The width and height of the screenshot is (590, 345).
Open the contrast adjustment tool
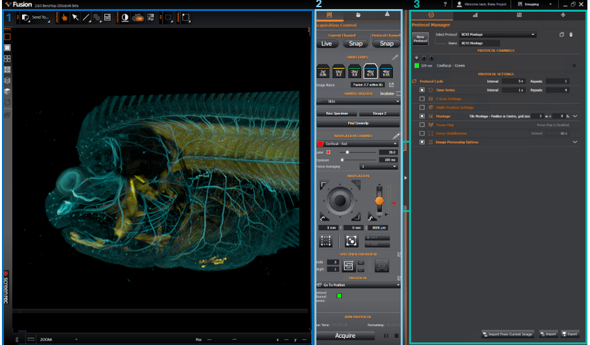pos(125,18)
